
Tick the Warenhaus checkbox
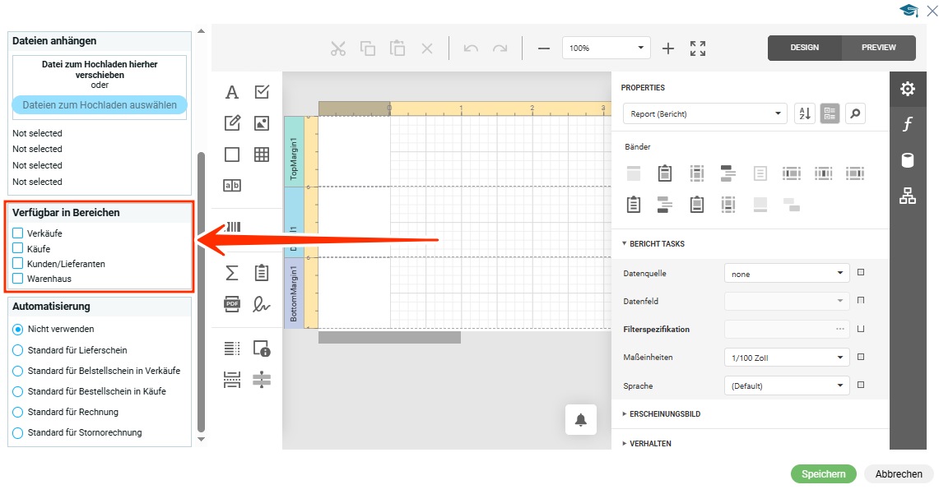tap(18, 279)
